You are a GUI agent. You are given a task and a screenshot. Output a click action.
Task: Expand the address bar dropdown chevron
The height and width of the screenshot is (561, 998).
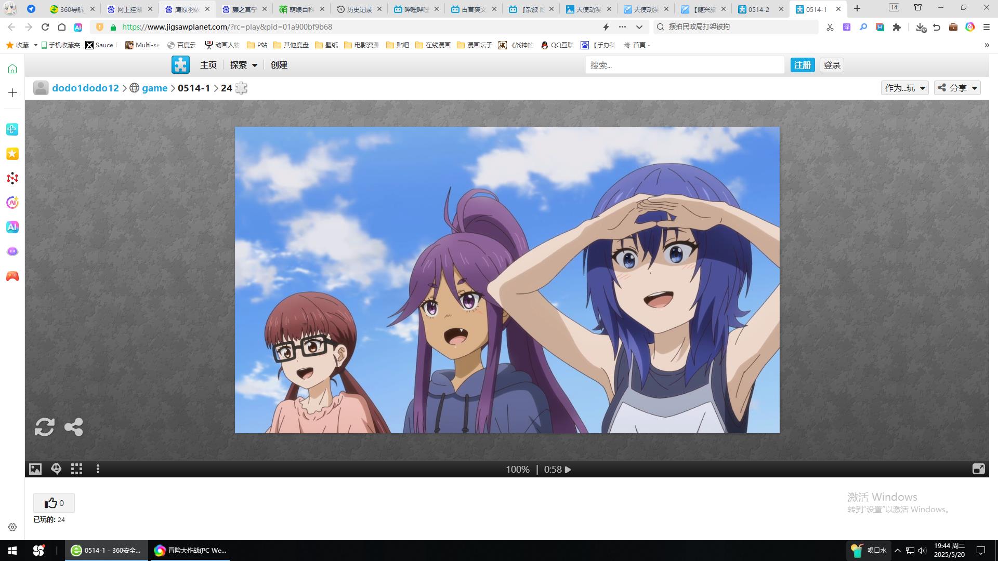639,27
